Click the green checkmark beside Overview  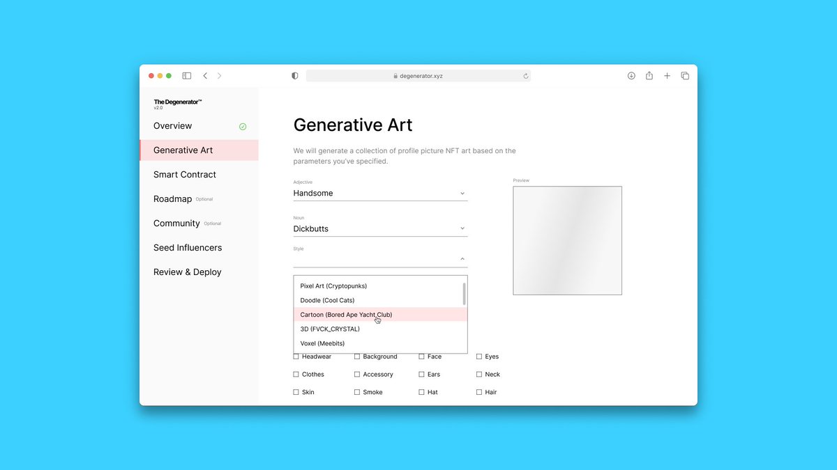[x=243, y=127]
